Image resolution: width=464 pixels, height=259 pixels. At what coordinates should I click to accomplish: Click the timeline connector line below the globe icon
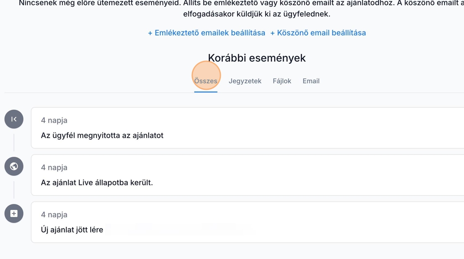click(x=14, y=190)
